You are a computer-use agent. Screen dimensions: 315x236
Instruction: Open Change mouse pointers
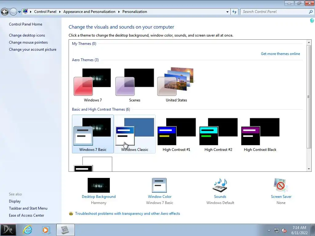pyautogui.click(x=28, y=42)
